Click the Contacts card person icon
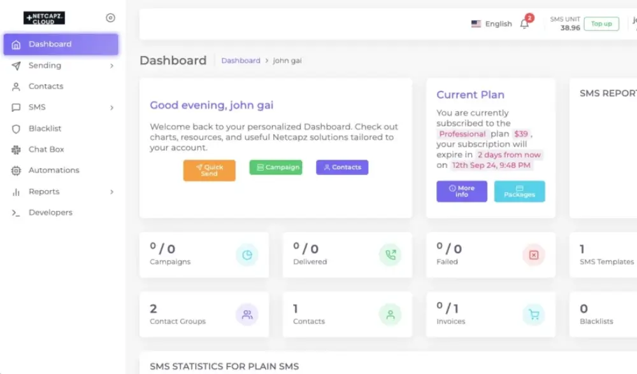Screen dimensions: 637x374 pyautogui.click(x=390, y=314)
